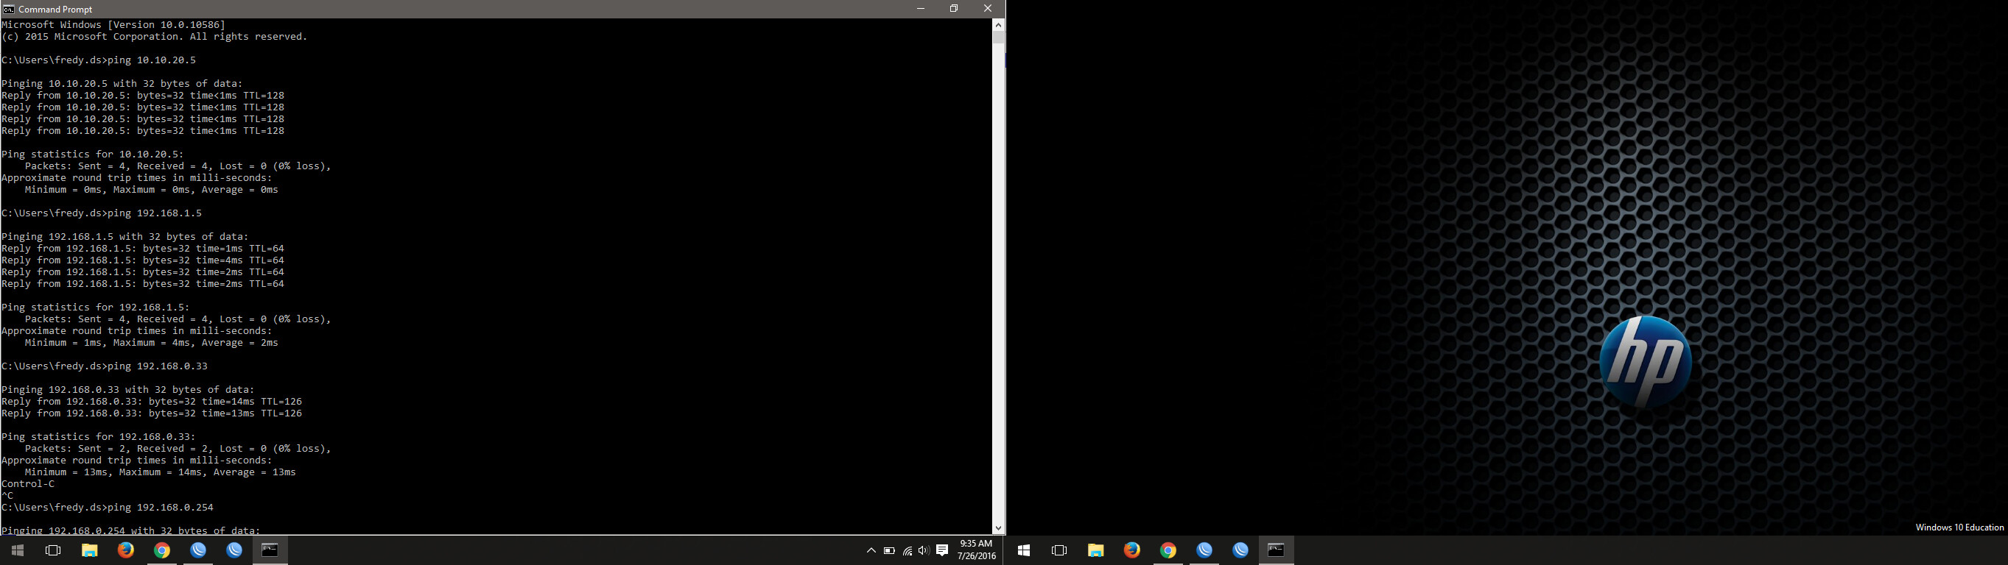Click the reply line with time=14ms TTL=126
This screenshot has height=565, width=2008.
pos(152,402)
